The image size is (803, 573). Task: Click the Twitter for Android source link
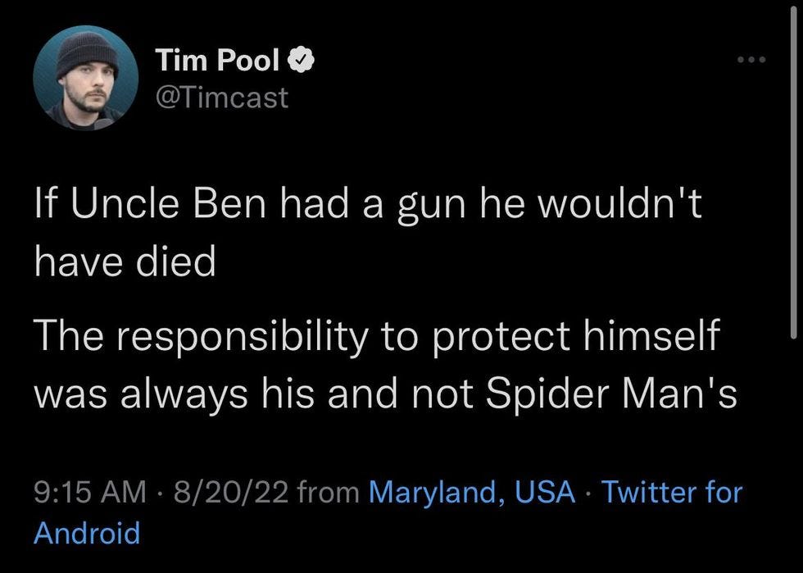pyautogui.click(x=674, y=492)
